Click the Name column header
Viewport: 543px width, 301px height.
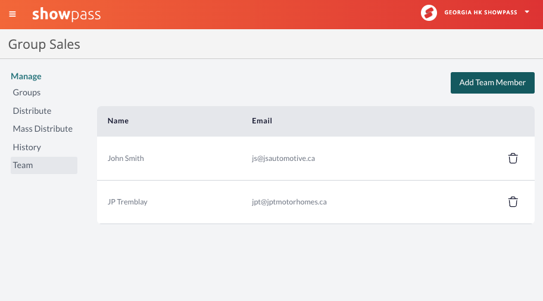click(x=118, y=120)
